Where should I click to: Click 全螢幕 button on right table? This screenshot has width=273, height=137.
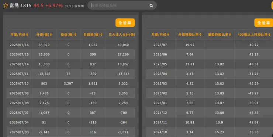coord(264,23)
